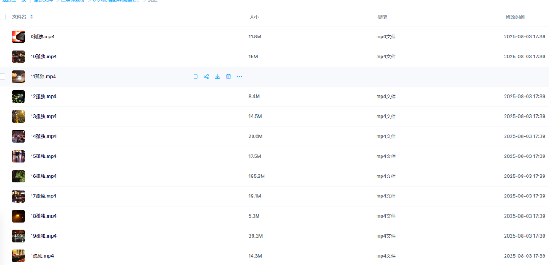Share the 11孤独.mp4 file
The height and width of the screenshot is (265, 549).
click(206, 77)
